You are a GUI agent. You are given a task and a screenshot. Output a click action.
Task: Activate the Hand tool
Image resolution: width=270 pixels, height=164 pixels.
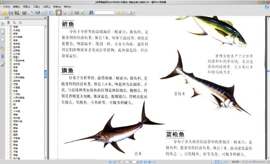point(58,13)
